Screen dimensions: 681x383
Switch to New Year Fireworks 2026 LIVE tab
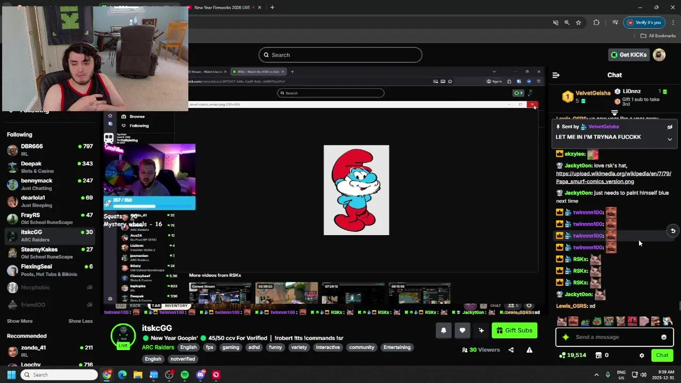pos(222,7)
